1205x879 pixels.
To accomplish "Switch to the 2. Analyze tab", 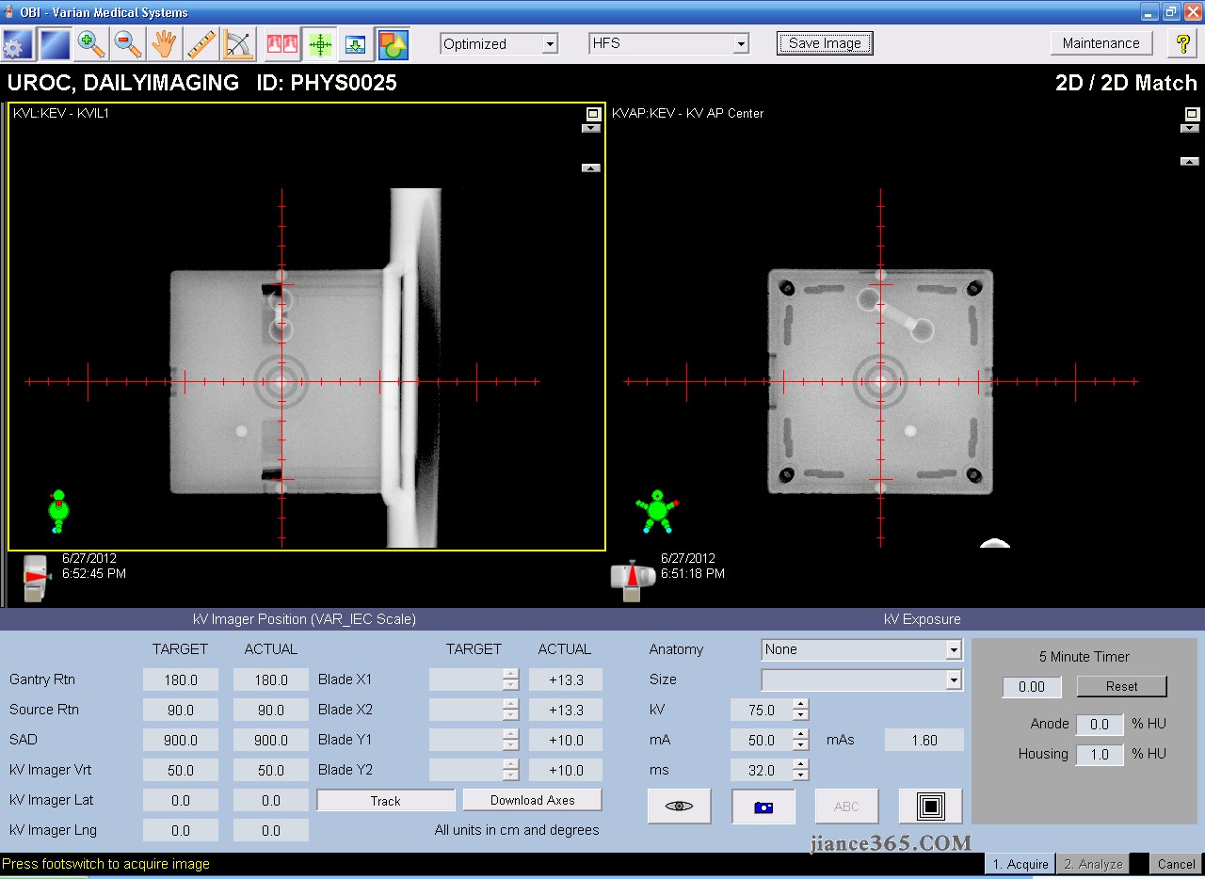I will [x=1093, y=863].
